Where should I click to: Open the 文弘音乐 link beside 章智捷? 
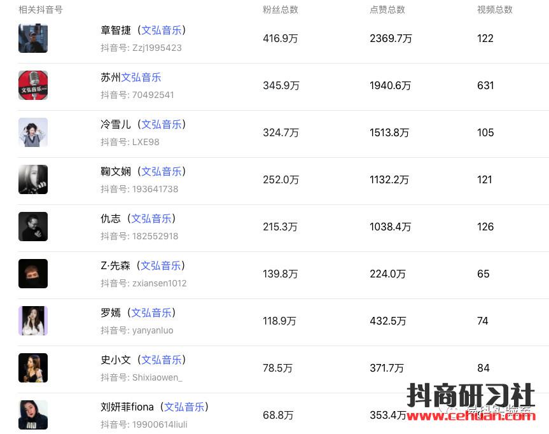click(x=161, y=31)
